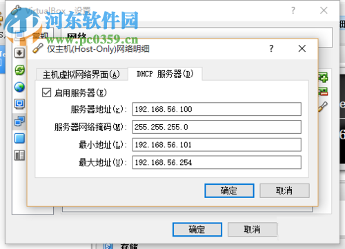Image resolution: width=345 pixels, height=249 pixels.
Task: Open the monitor display settings category icon
Action: [19, 104]
